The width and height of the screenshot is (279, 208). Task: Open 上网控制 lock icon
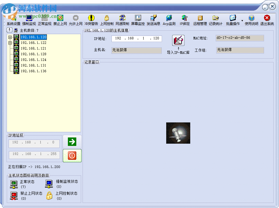point(107,20)
